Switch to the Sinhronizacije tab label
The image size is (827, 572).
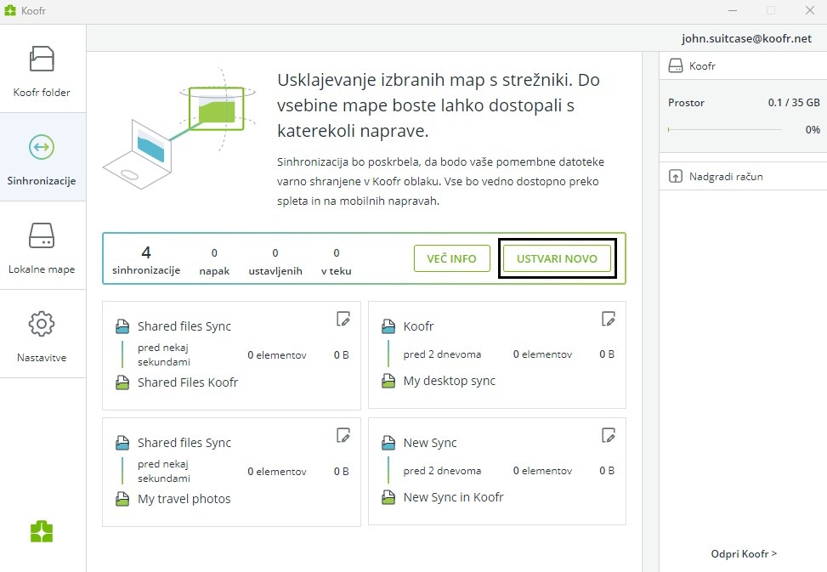[x=42, y=181]
